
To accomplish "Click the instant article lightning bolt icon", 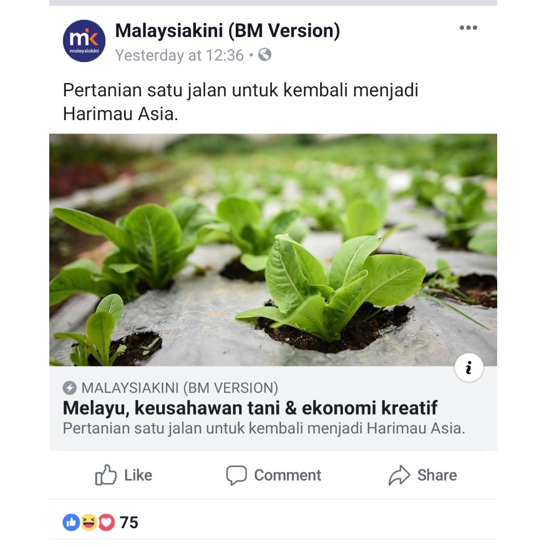I will 70,388.
